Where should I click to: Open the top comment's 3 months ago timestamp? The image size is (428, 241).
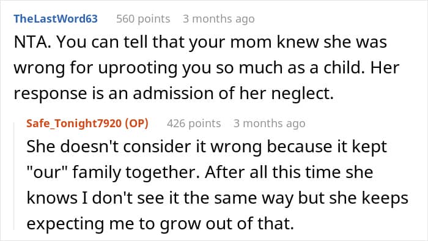coord(219,19)
